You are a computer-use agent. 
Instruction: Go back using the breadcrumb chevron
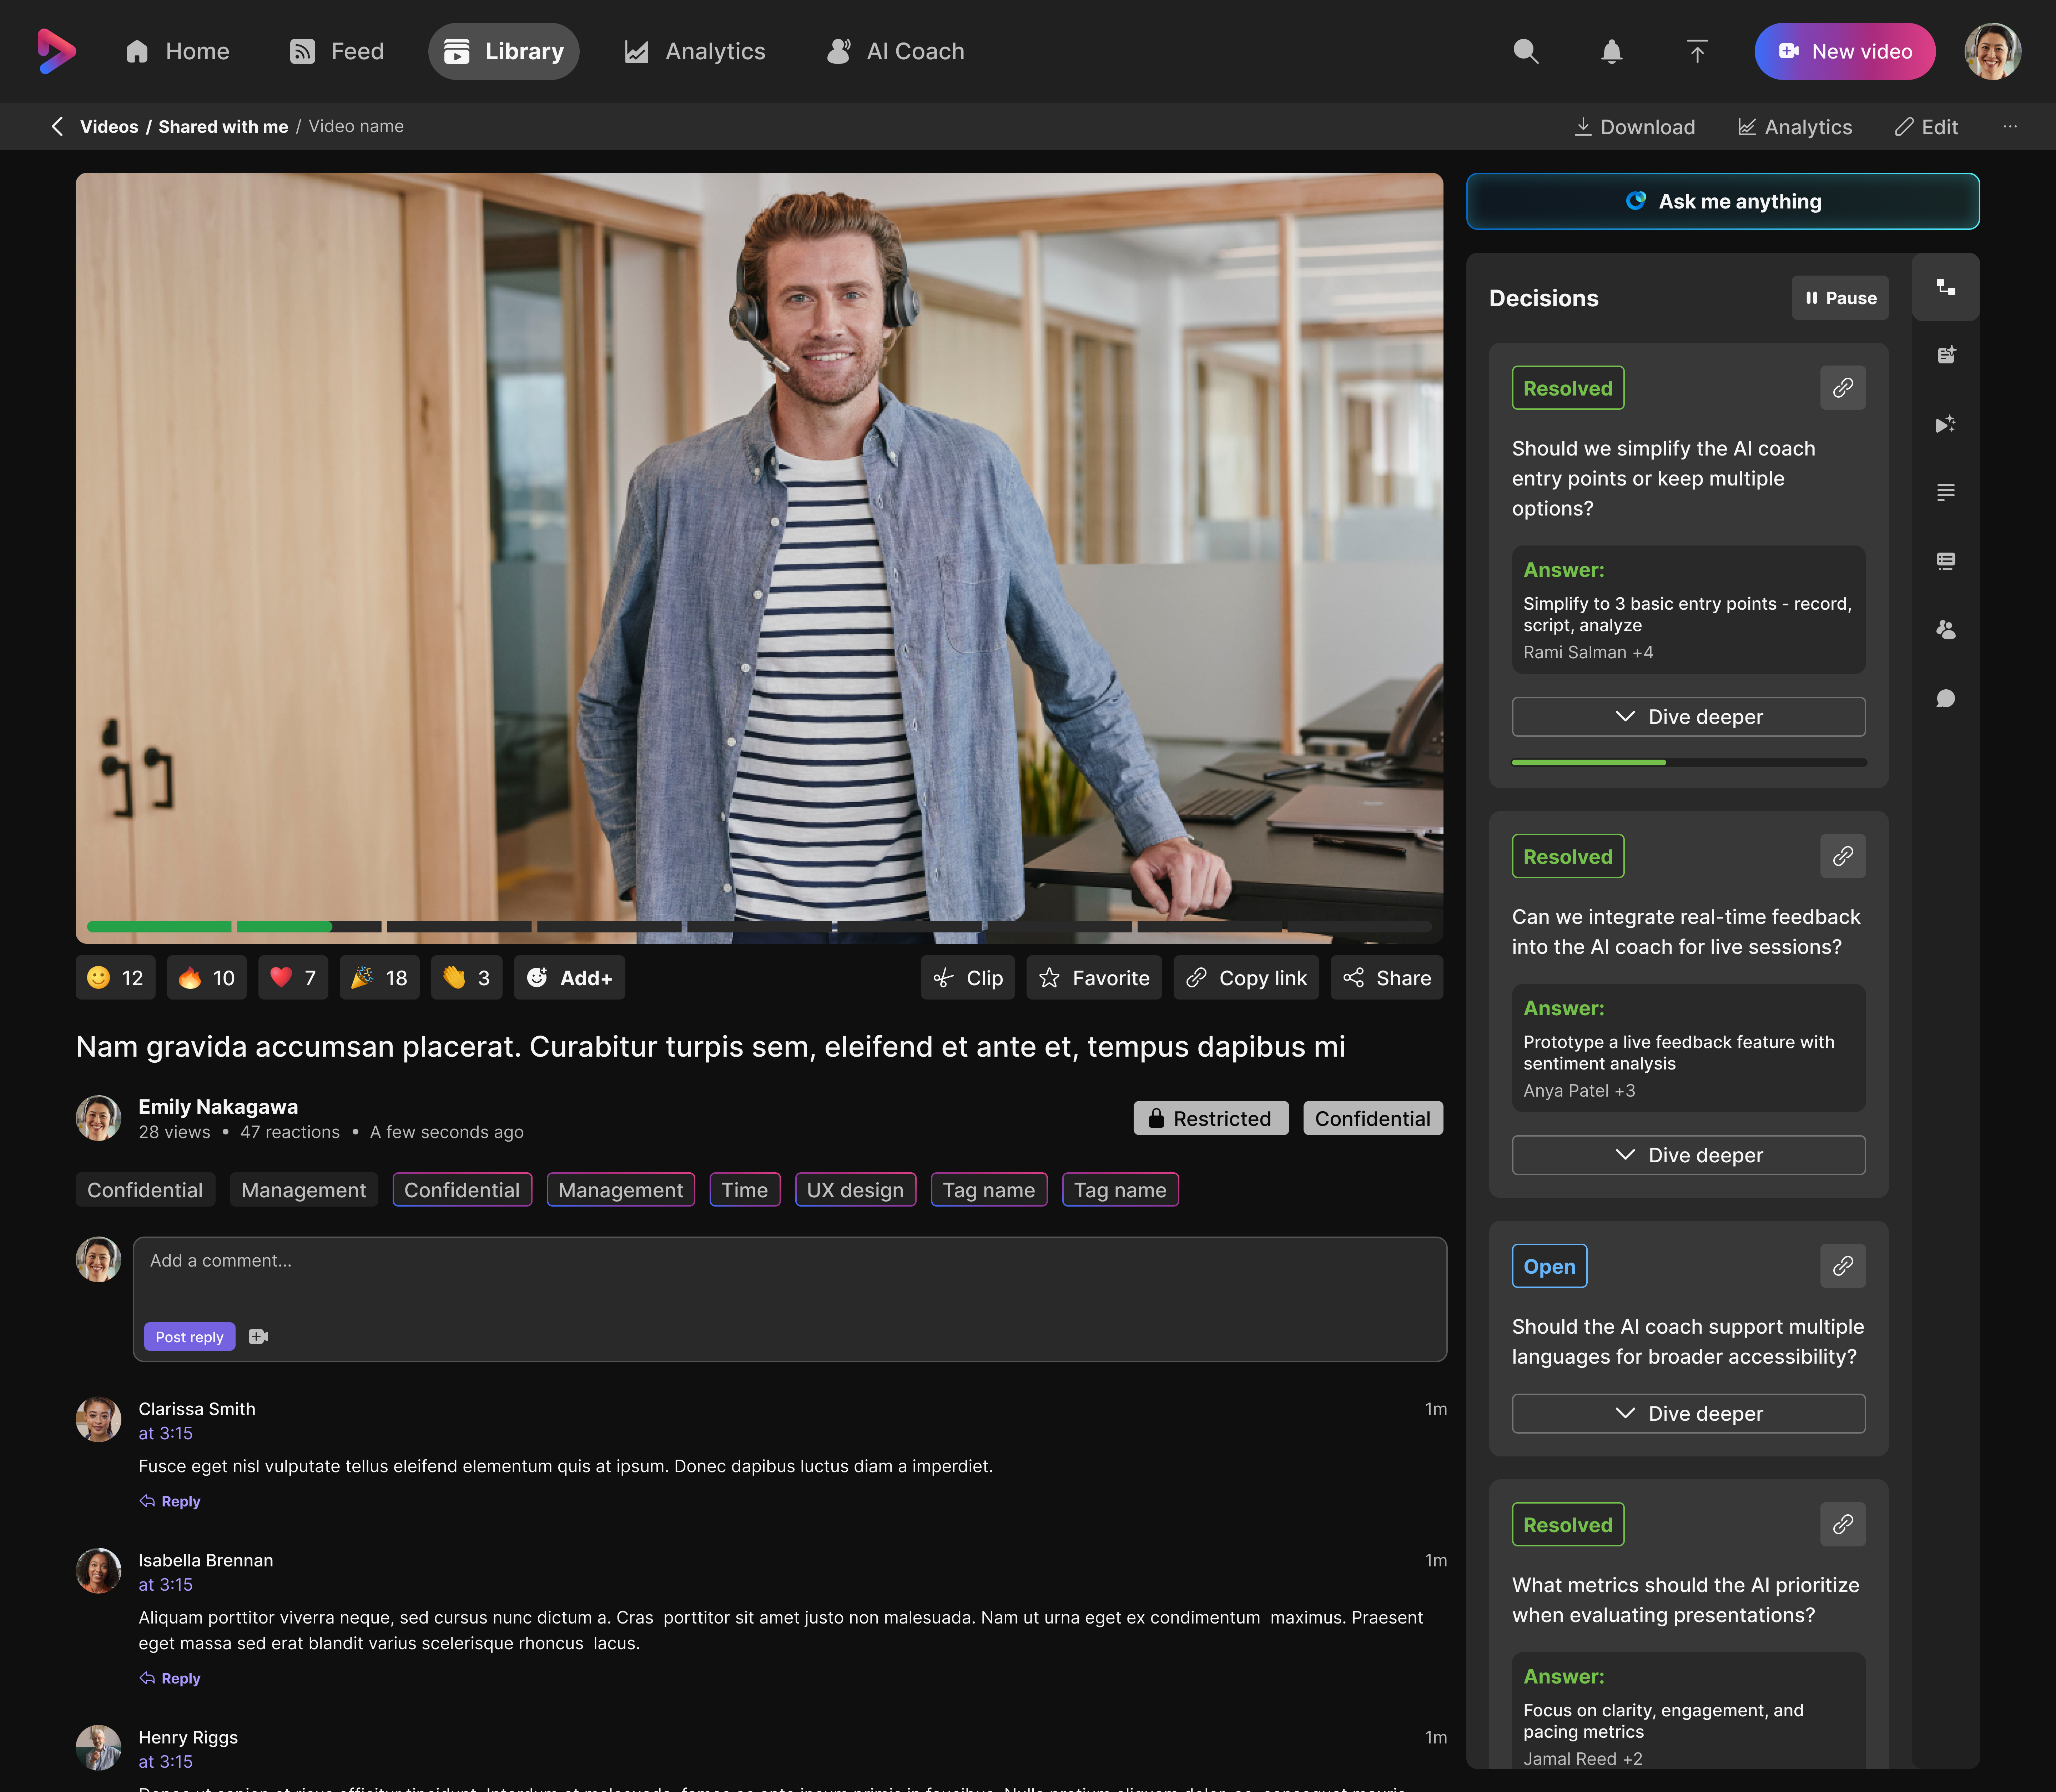click(57, 126)
